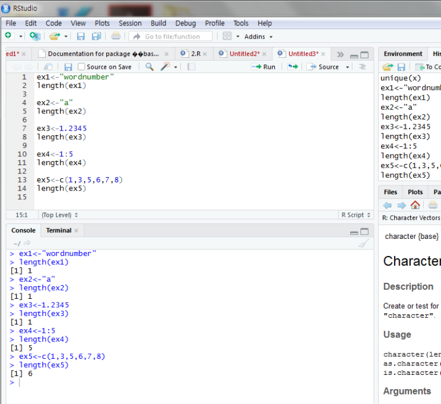Expand the panes layout dropdown arrow

[238, 37]
